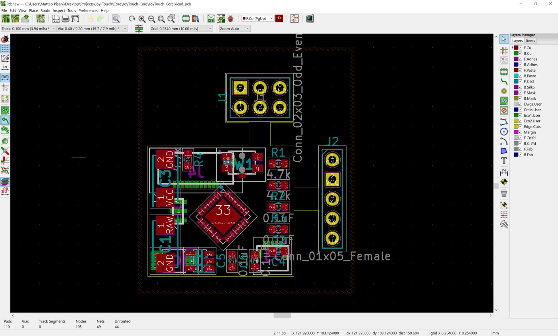Image resolution: width=558 pixels, height=336 pixels.
Task: Click the Zoom in magnifier icon
Action: pos(142,19)
